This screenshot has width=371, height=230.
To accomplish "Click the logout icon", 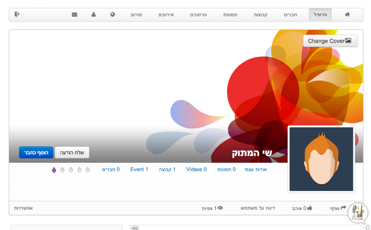I will click(x=17, y=14).
